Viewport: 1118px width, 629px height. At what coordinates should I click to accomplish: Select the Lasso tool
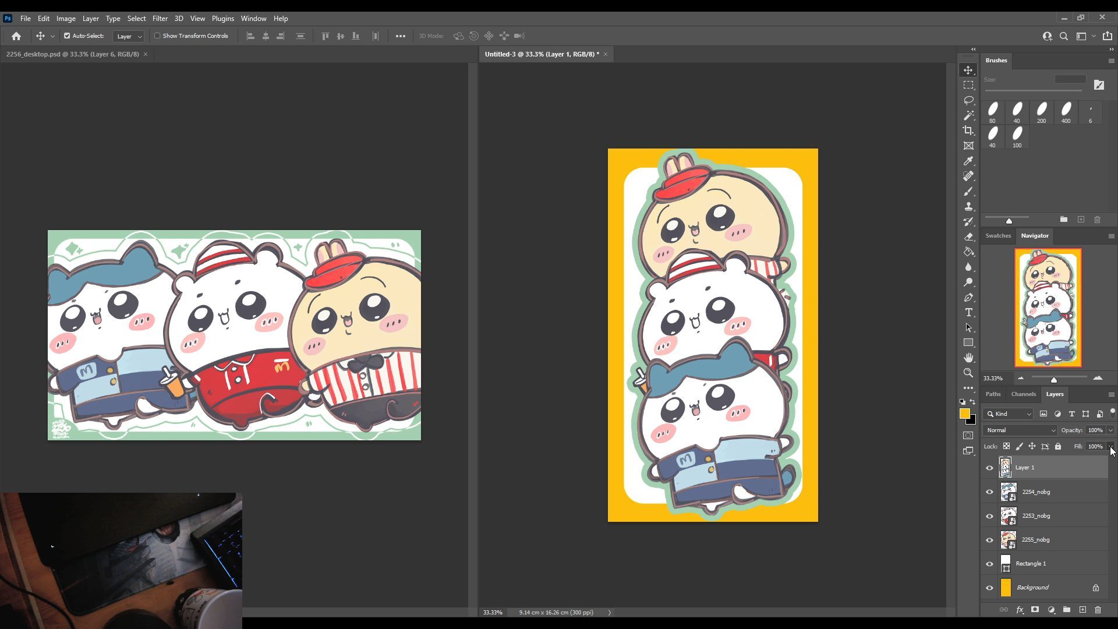coord(968,100)
